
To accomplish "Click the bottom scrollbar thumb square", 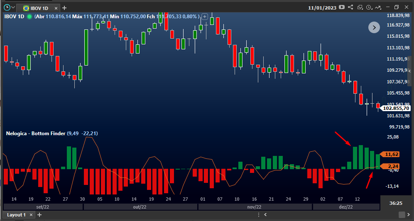I will (402, 215).
